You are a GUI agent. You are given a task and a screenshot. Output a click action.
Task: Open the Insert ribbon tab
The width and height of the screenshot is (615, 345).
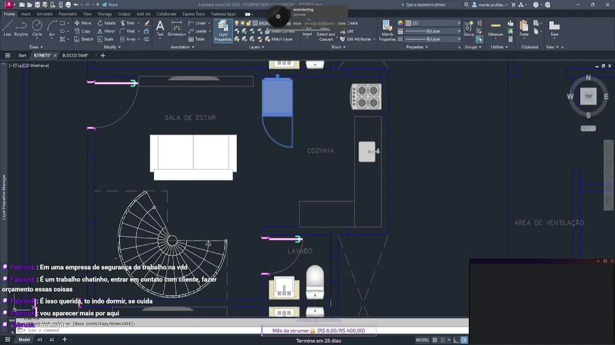pos(25,14)
